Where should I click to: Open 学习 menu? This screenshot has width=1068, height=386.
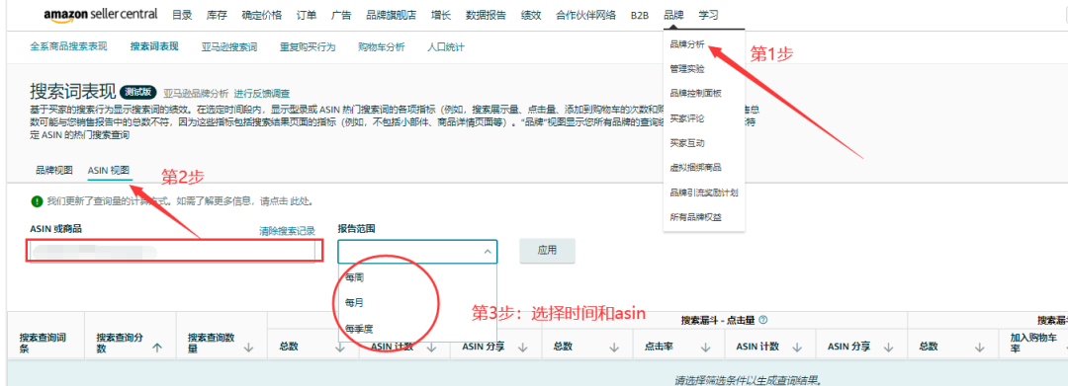[x=708, y=15]
